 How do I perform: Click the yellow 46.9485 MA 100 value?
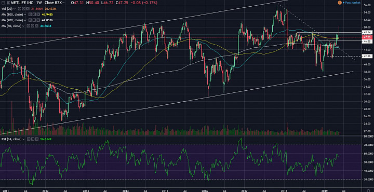pyautogui.click(x=47, y=15)
